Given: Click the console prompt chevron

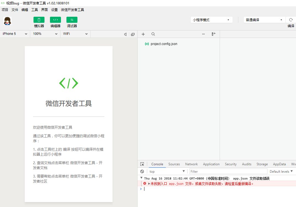Looking at the screenshot, I should [x=141, y=189].
